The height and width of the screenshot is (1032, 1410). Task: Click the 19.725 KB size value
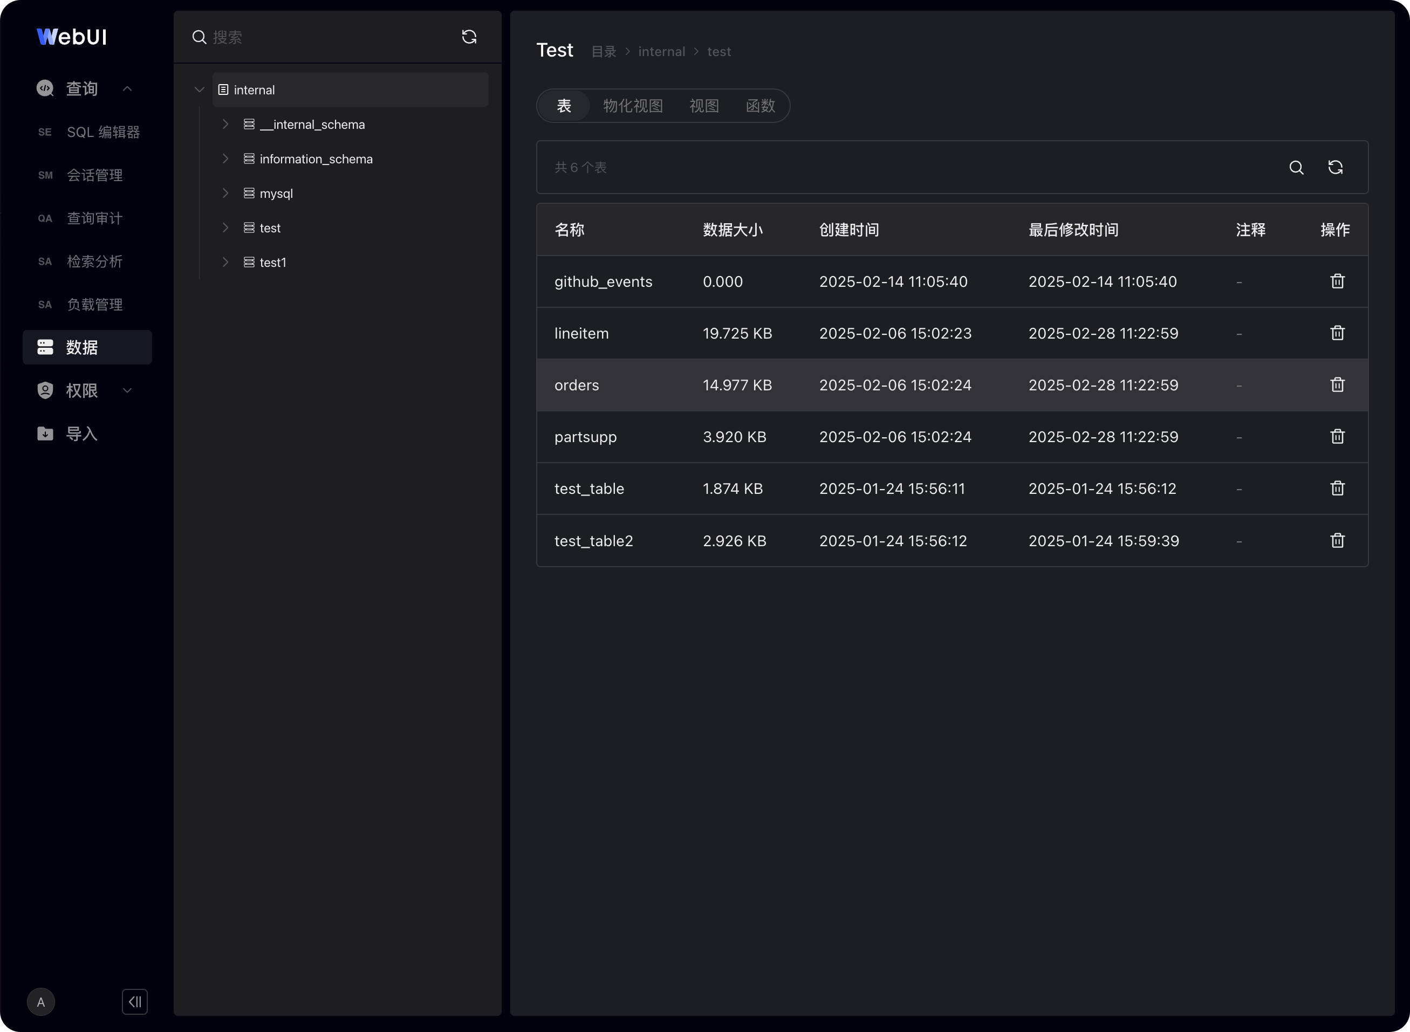tap(737, 334)
